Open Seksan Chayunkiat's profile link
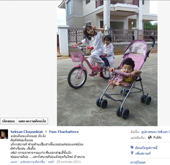This screenshot has width=170, height=165. coord(27,132)
